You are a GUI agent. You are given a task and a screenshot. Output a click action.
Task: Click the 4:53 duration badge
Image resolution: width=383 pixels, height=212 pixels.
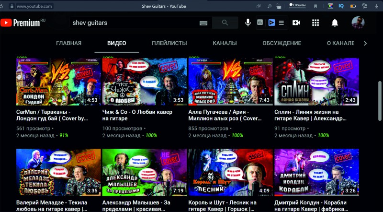point(92,100)
